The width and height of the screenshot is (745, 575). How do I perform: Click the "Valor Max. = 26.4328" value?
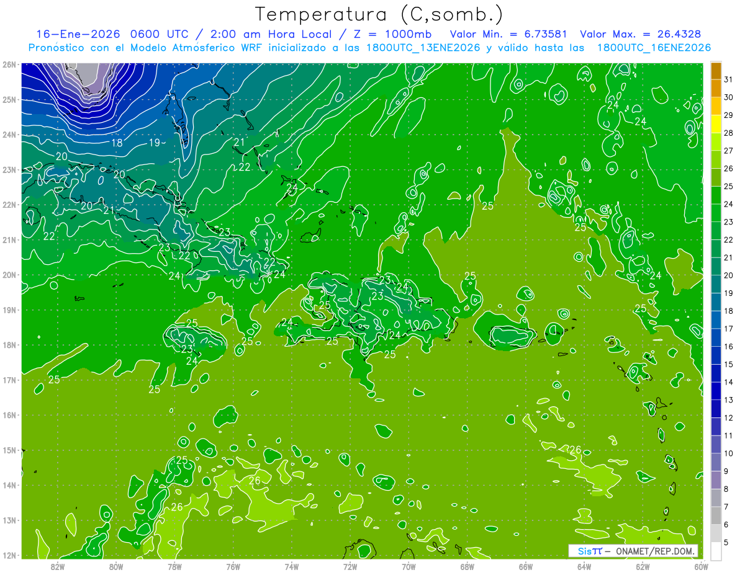click(641, 34)
